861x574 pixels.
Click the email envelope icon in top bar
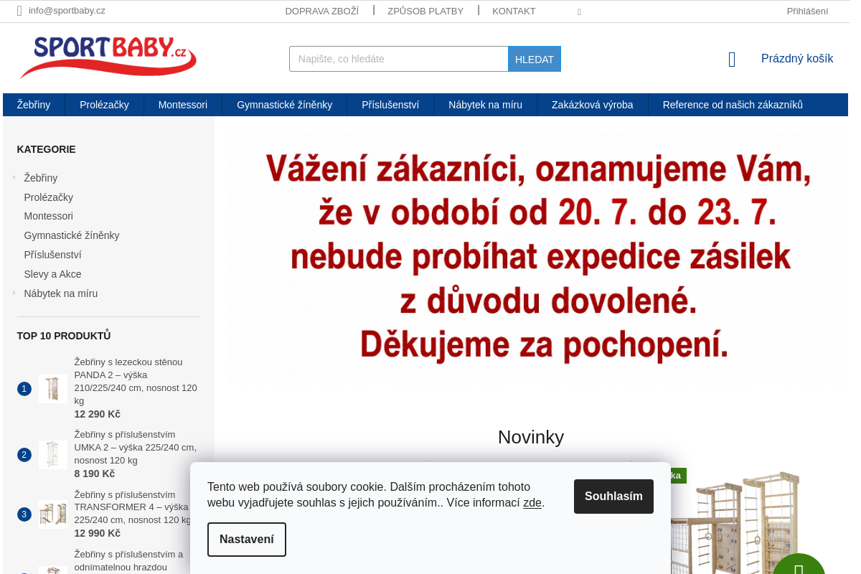pos(19,11)
